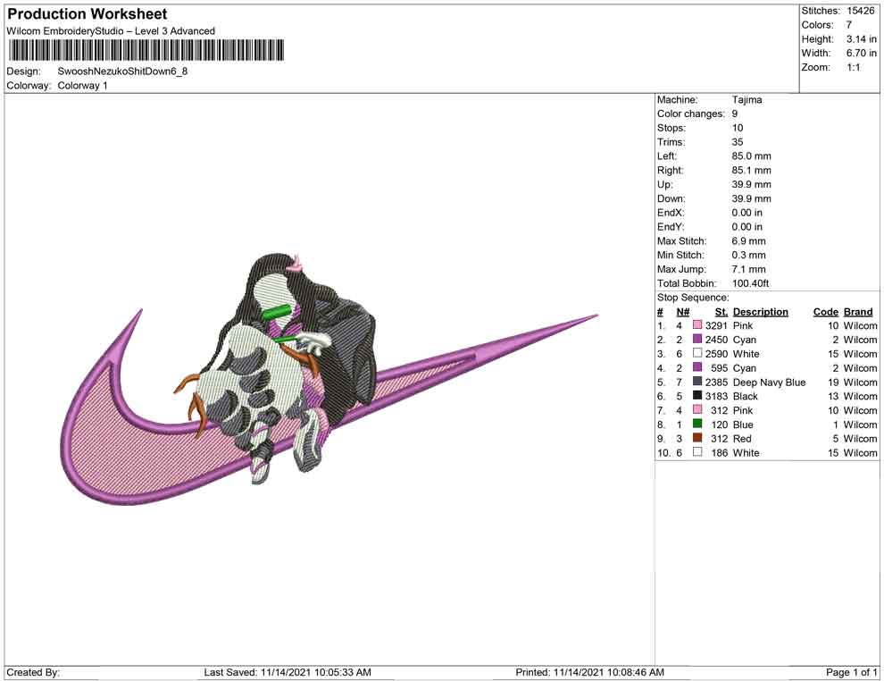
Task: Click the Stitches count value 15426
Action: tap(861, 11)
